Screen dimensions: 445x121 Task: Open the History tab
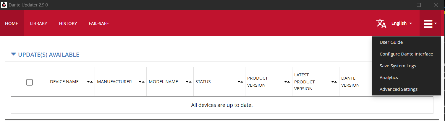pyautogui.click(x=68, y=23)
